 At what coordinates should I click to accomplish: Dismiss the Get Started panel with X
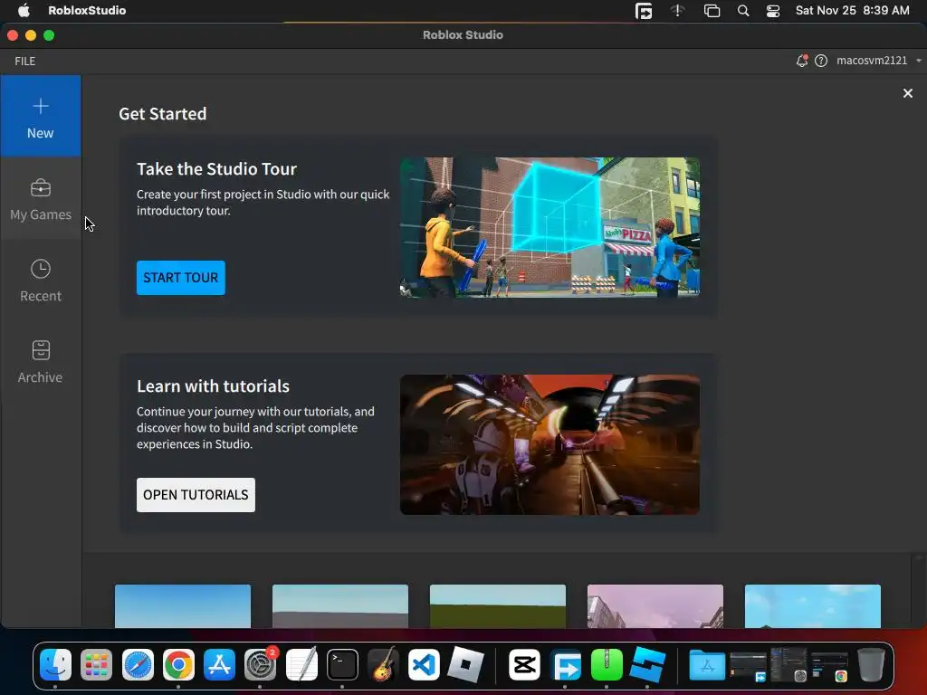(x=907, y=93)
